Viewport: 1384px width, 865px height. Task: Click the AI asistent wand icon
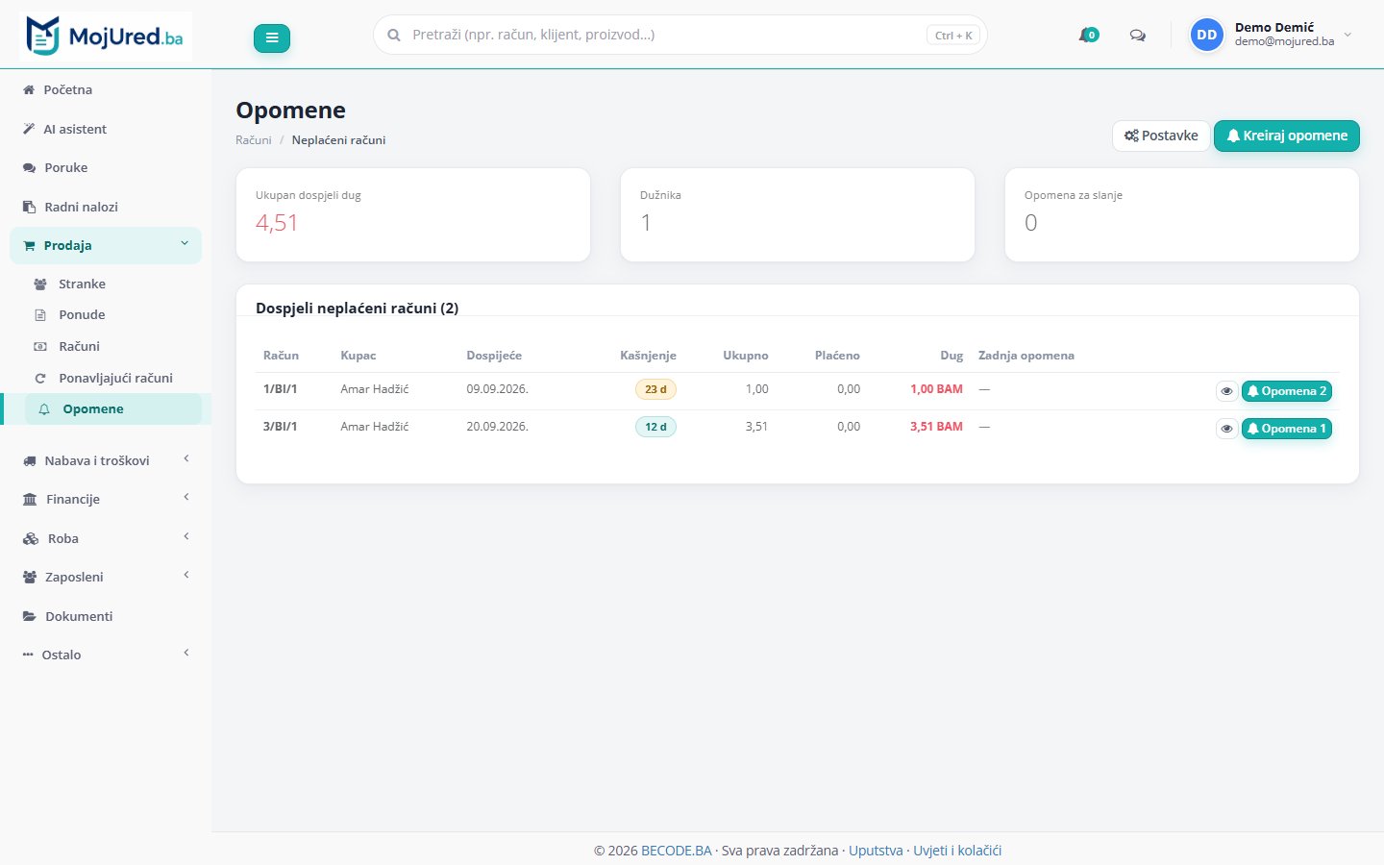click(x=29, y=129)
